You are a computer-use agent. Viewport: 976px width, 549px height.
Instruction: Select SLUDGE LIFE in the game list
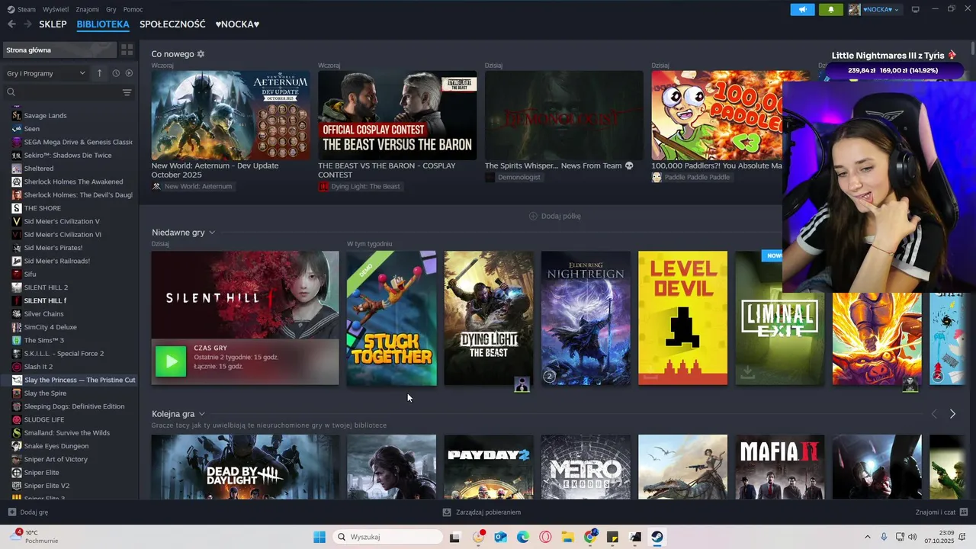click(44, 419)
